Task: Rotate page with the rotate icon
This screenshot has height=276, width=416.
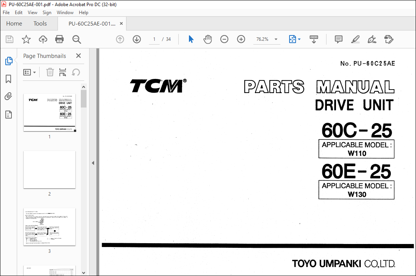Action: click(76, 72)
